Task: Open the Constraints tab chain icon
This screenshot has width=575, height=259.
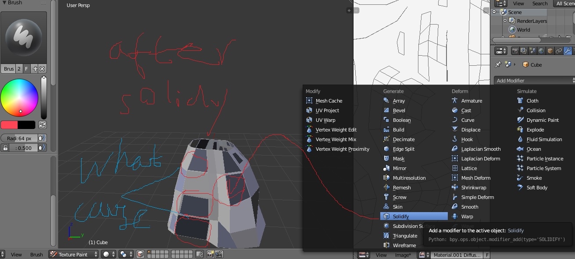Action: pos(559,51)
